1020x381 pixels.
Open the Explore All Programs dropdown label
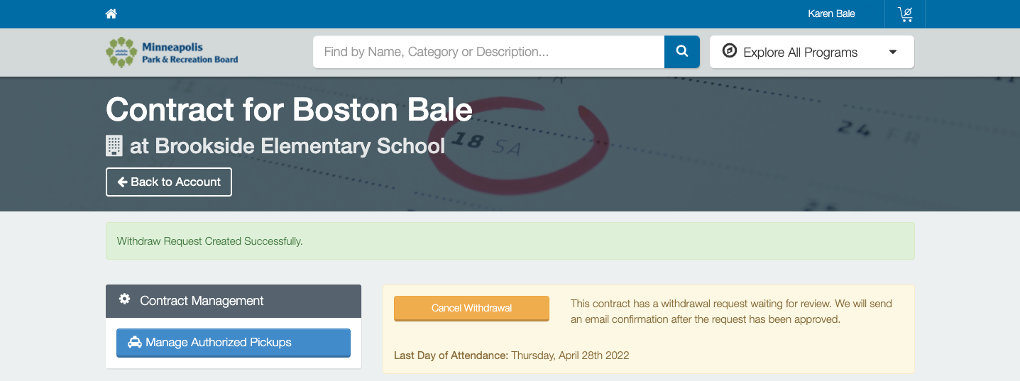[x=800, y=52]
